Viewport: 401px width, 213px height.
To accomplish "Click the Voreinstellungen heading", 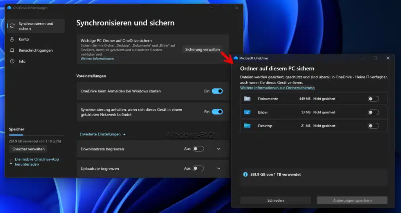I will coord(91,76).
